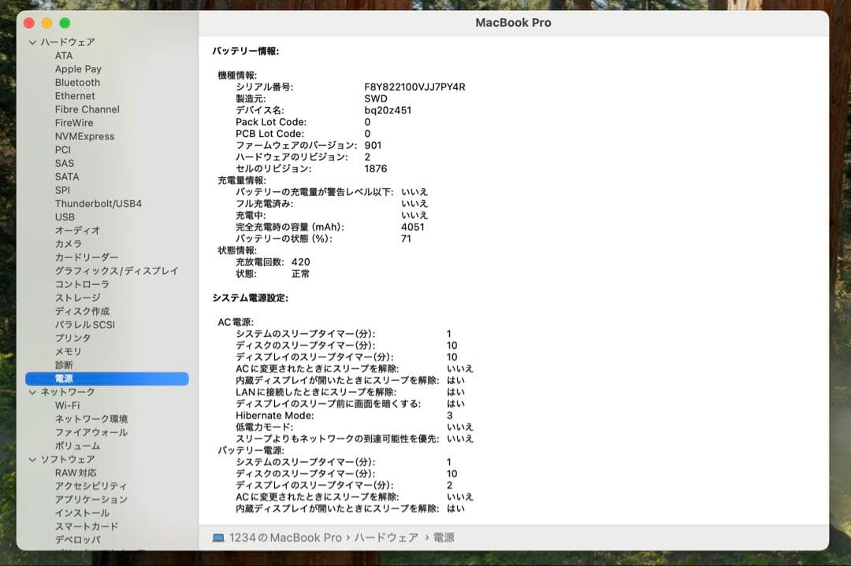The image size is (851, 566).
Task: Open Thunderbolt/USB4 entry
Action: (98, 204)
